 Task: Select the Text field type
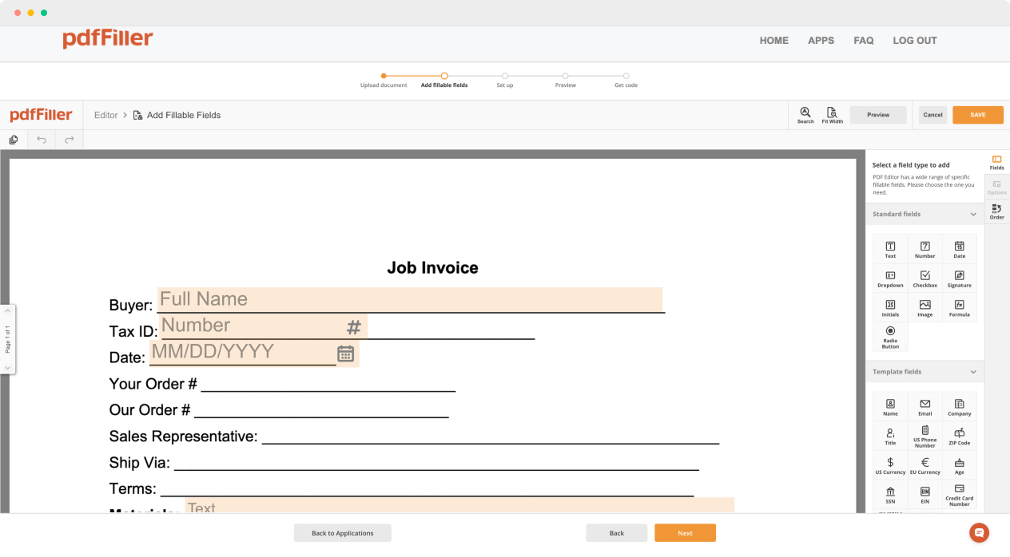click(890, 249)
